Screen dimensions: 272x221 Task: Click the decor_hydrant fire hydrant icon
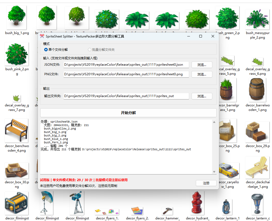coord(197,203)
